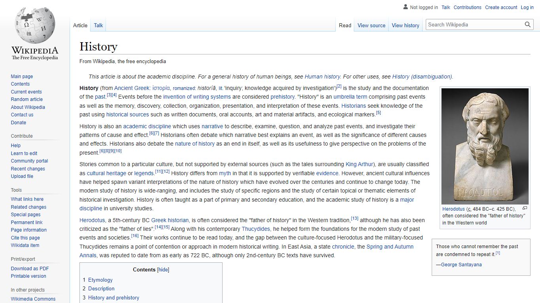Click the Donate link
540x303 pixels.
tap(19, 123)
